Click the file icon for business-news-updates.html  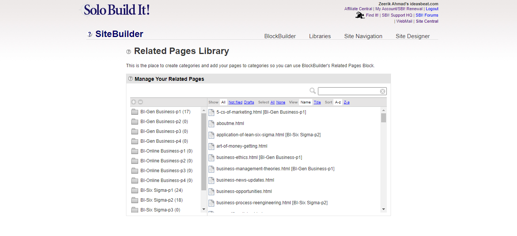(x=212, y=180)
